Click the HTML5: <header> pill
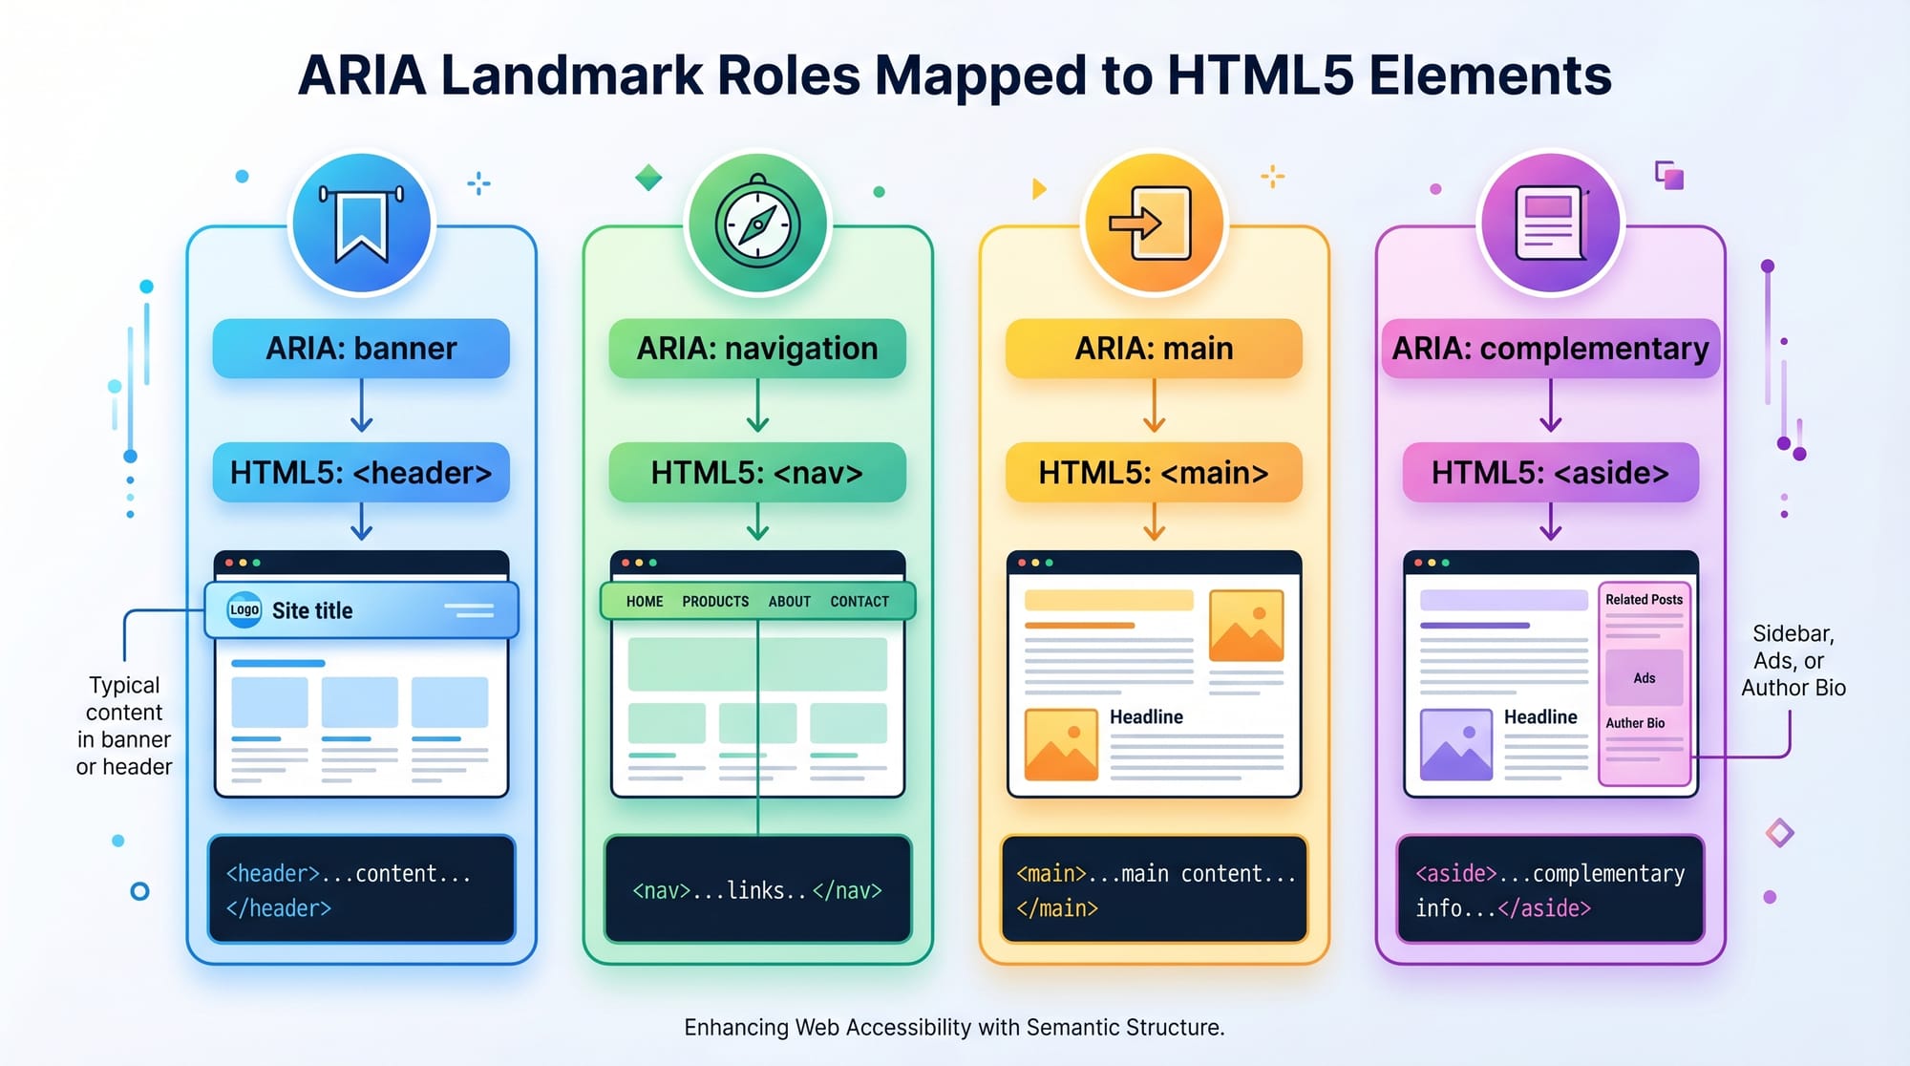This screenshot has height=1066, width=1910. (x=361, y=473)
